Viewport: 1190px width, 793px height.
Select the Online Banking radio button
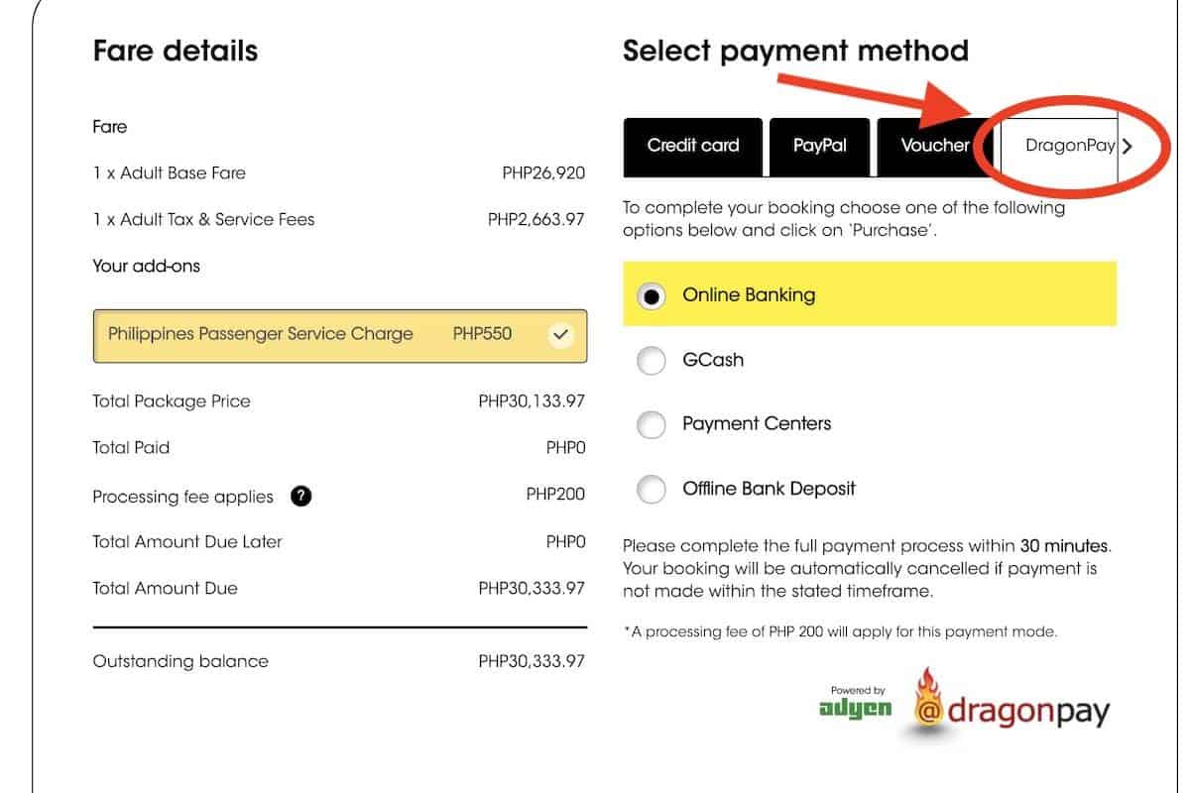pos(652,296)
